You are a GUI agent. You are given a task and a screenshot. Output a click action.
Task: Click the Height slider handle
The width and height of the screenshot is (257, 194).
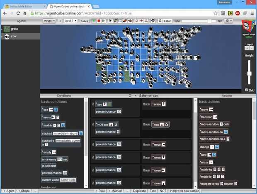249,74
